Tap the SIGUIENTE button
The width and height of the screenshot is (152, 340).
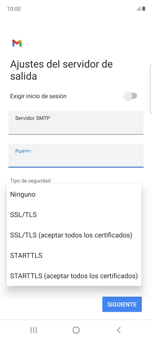122,304
